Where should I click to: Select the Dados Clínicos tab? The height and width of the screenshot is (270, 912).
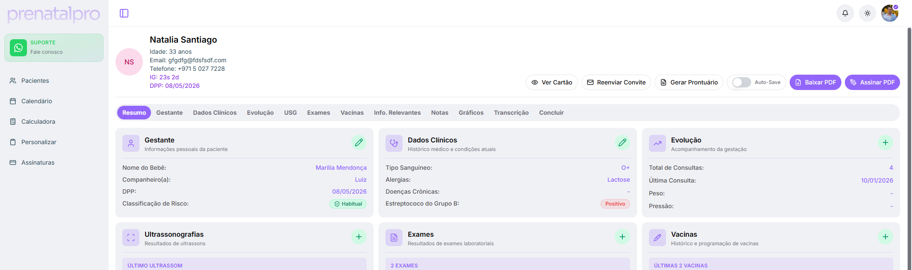click(x=215, y=113)
